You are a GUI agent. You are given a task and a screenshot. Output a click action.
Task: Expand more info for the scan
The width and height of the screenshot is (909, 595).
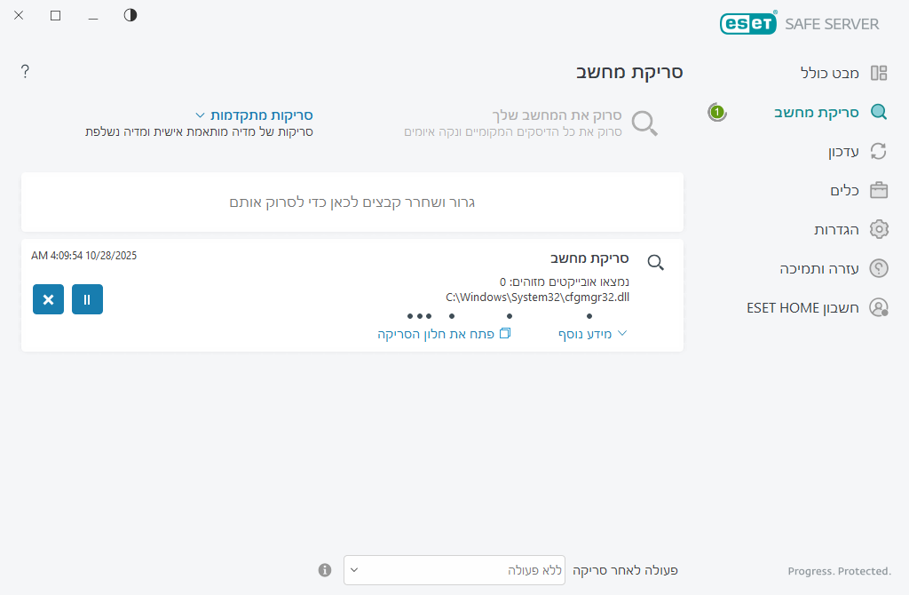592,334
